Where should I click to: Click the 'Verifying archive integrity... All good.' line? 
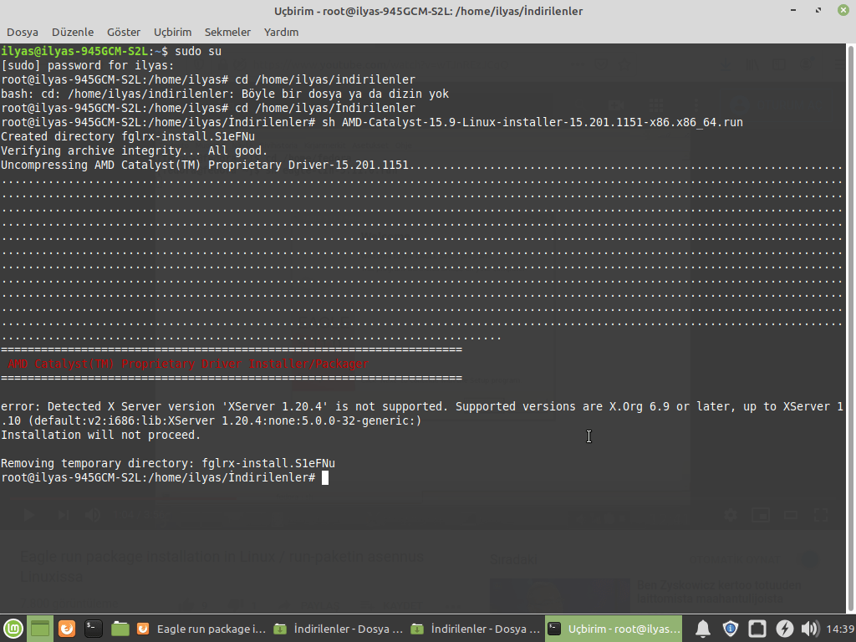135,150
